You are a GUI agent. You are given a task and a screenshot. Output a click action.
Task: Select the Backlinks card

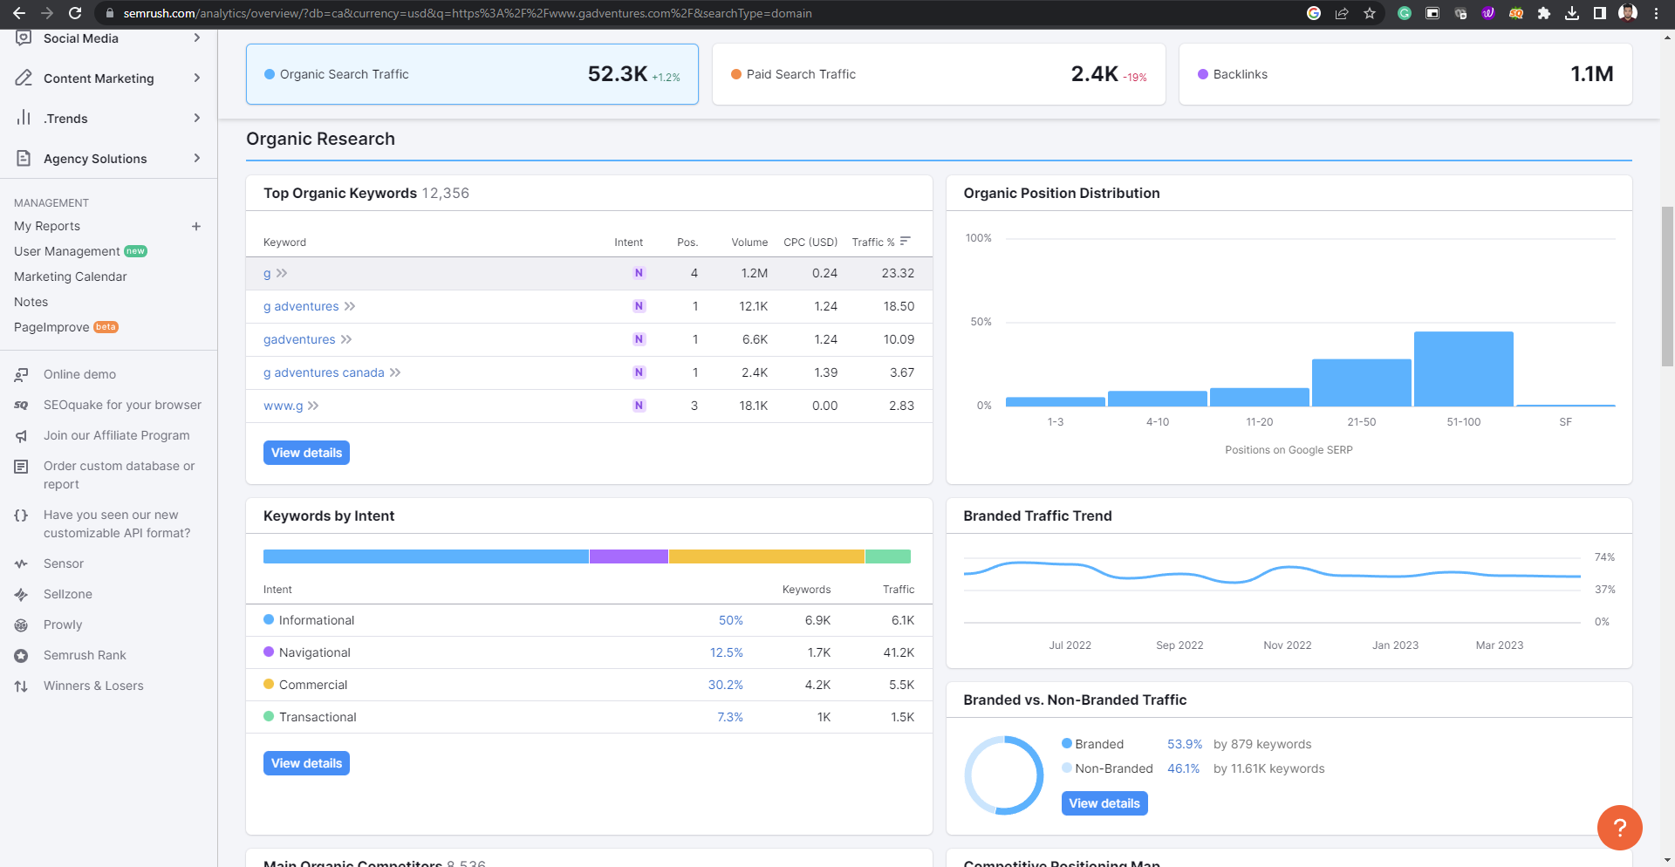[x=1405, y=74]
